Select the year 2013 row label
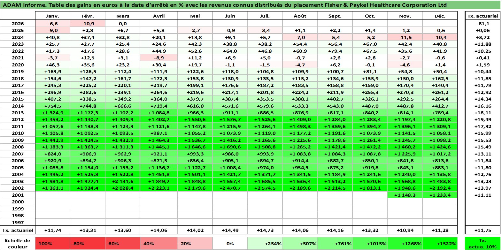This screenshot has width=502, height=250. click(18, 113)
